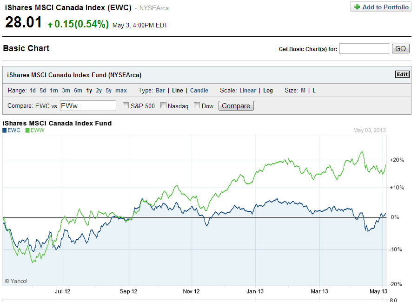Tick the Nasdaq comparison checkbox
This screenshot has height=302, width=418.
163,105
